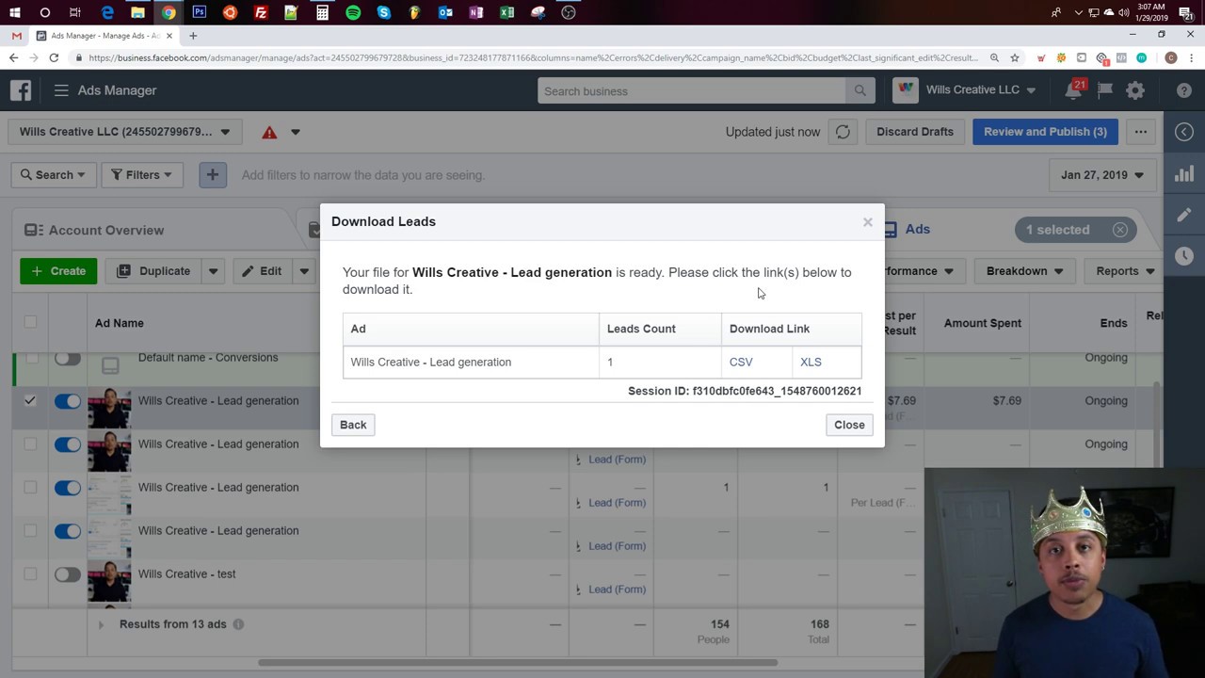Switch to the Ads tab
Screen dimensions: 1205x678
click(908, 230)
